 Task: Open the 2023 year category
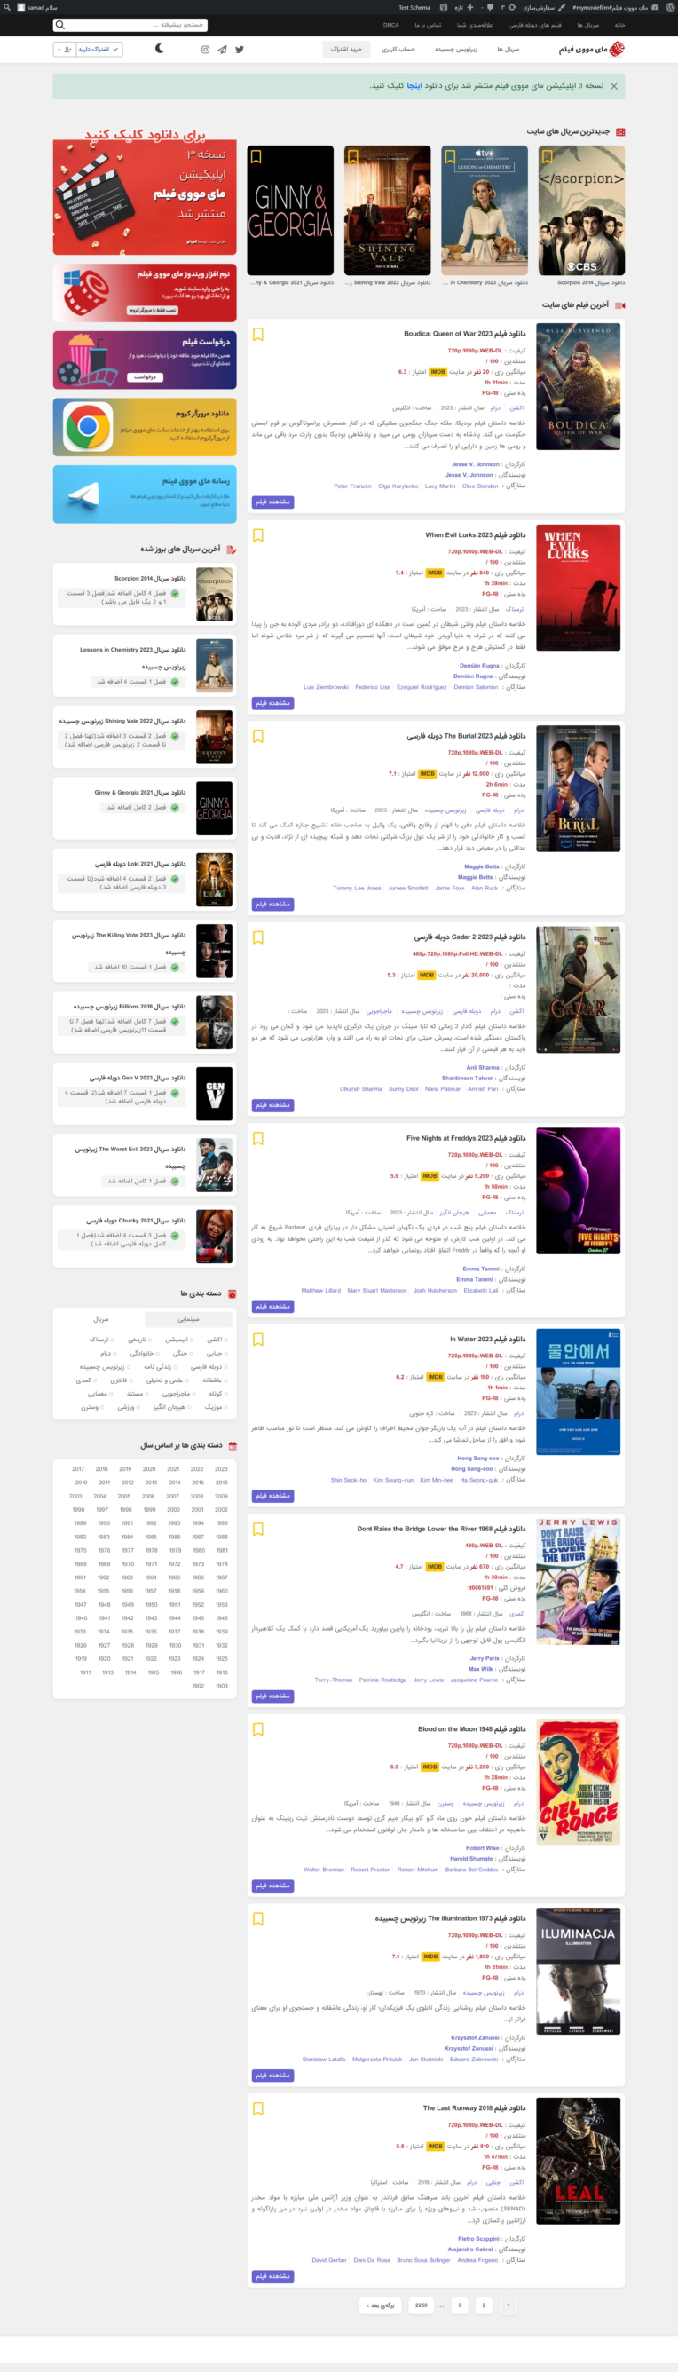point(221,1468)
